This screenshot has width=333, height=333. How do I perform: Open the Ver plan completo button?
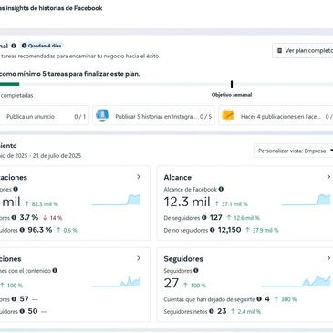303,51
